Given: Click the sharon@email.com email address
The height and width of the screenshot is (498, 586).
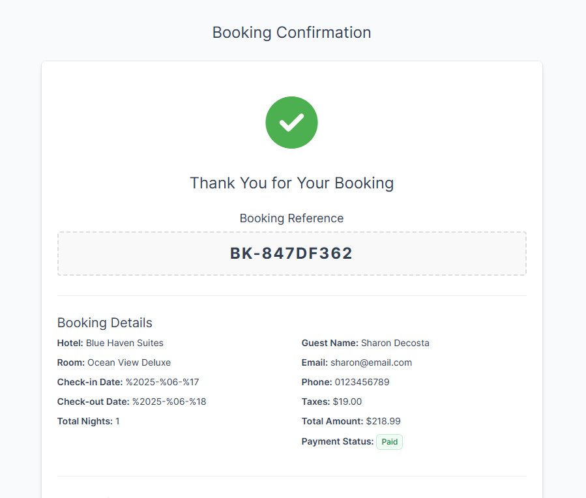Looking at the screenshot, I should pos(371,362).
